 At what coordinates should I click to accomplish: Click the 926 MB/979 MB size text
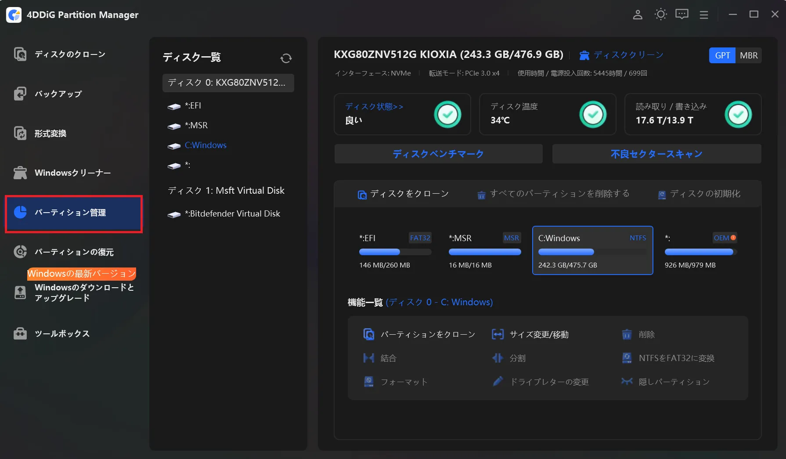pyautogui.click(x=690, y=265)
